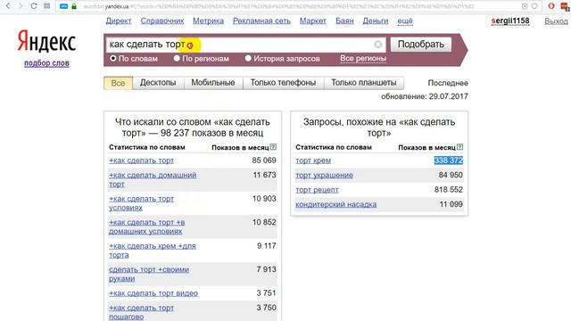Click the shield icon in address bar

[x=525, y=6]
